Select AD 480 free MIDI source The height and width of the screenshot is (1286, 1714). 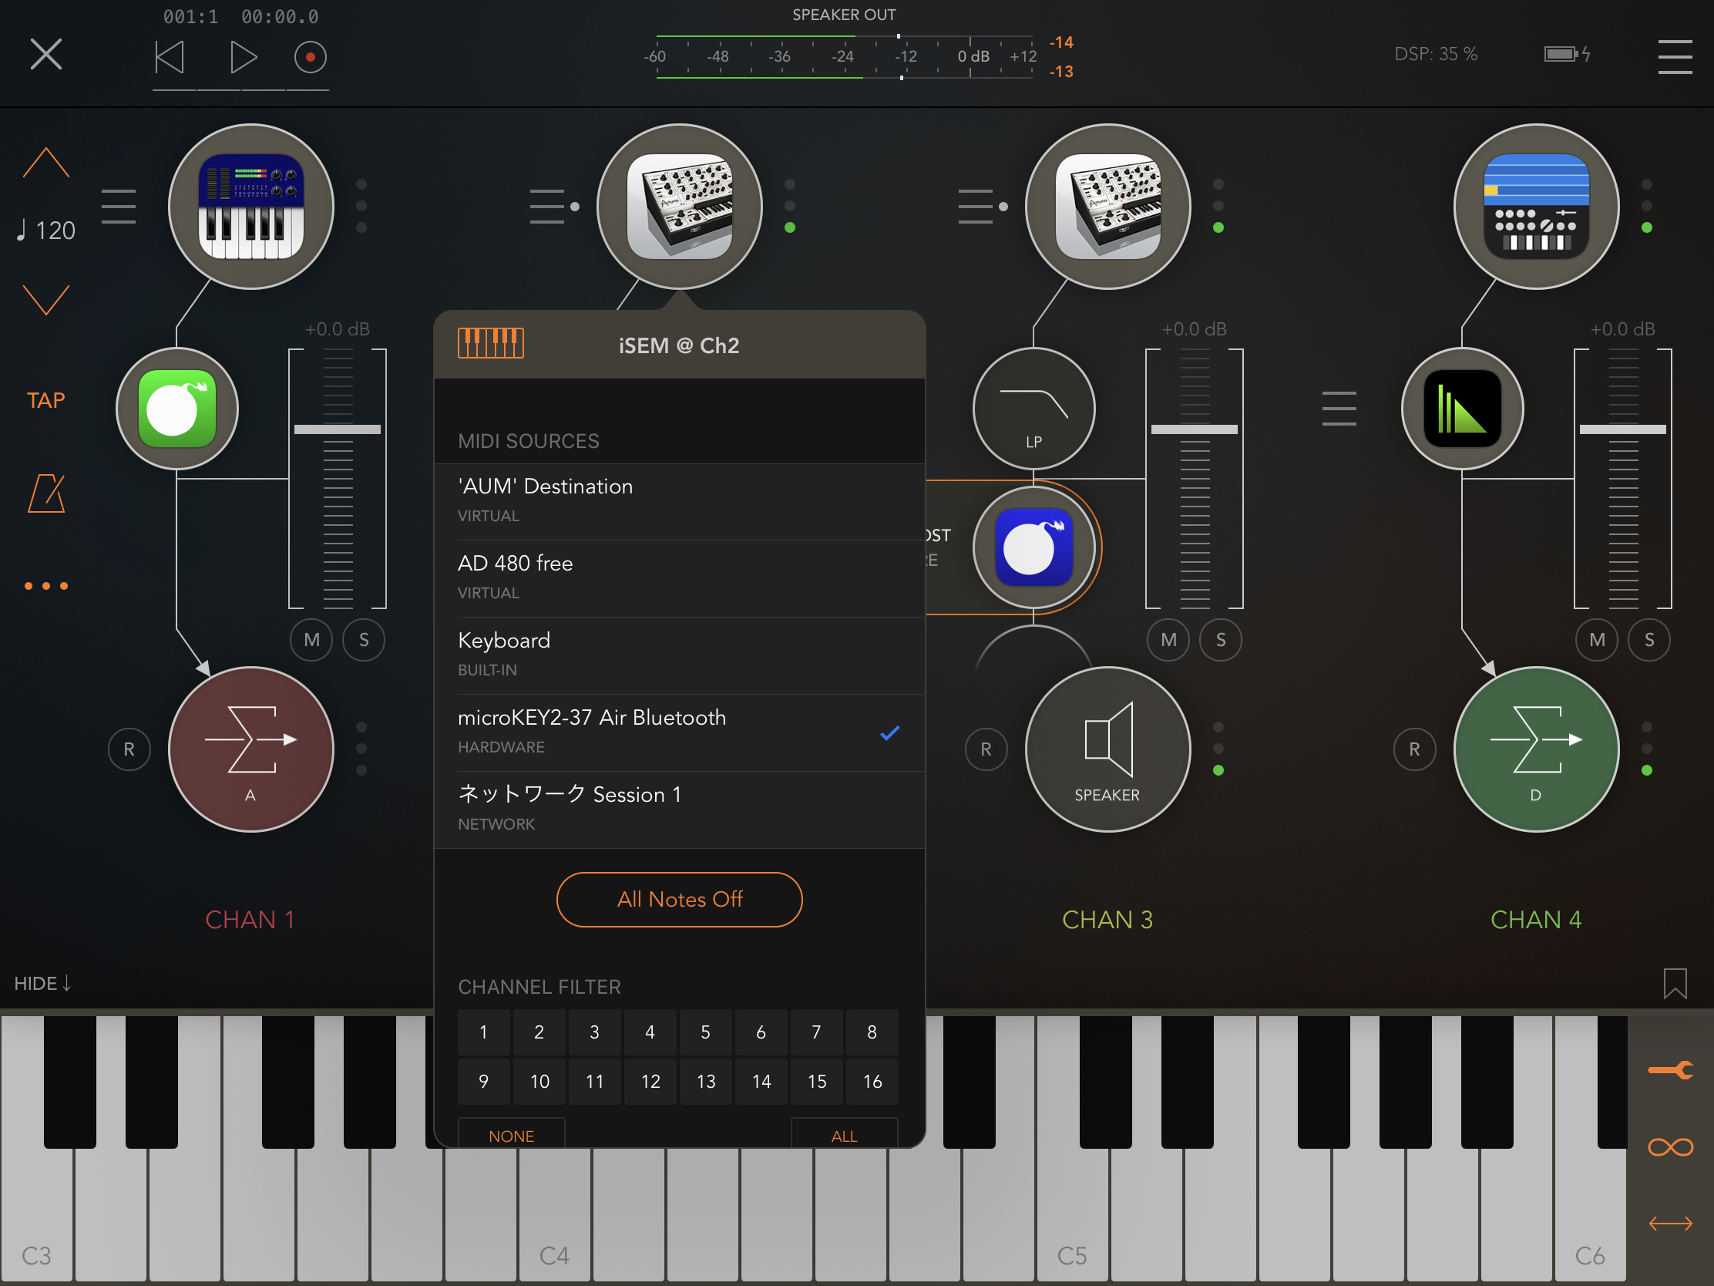680,577
